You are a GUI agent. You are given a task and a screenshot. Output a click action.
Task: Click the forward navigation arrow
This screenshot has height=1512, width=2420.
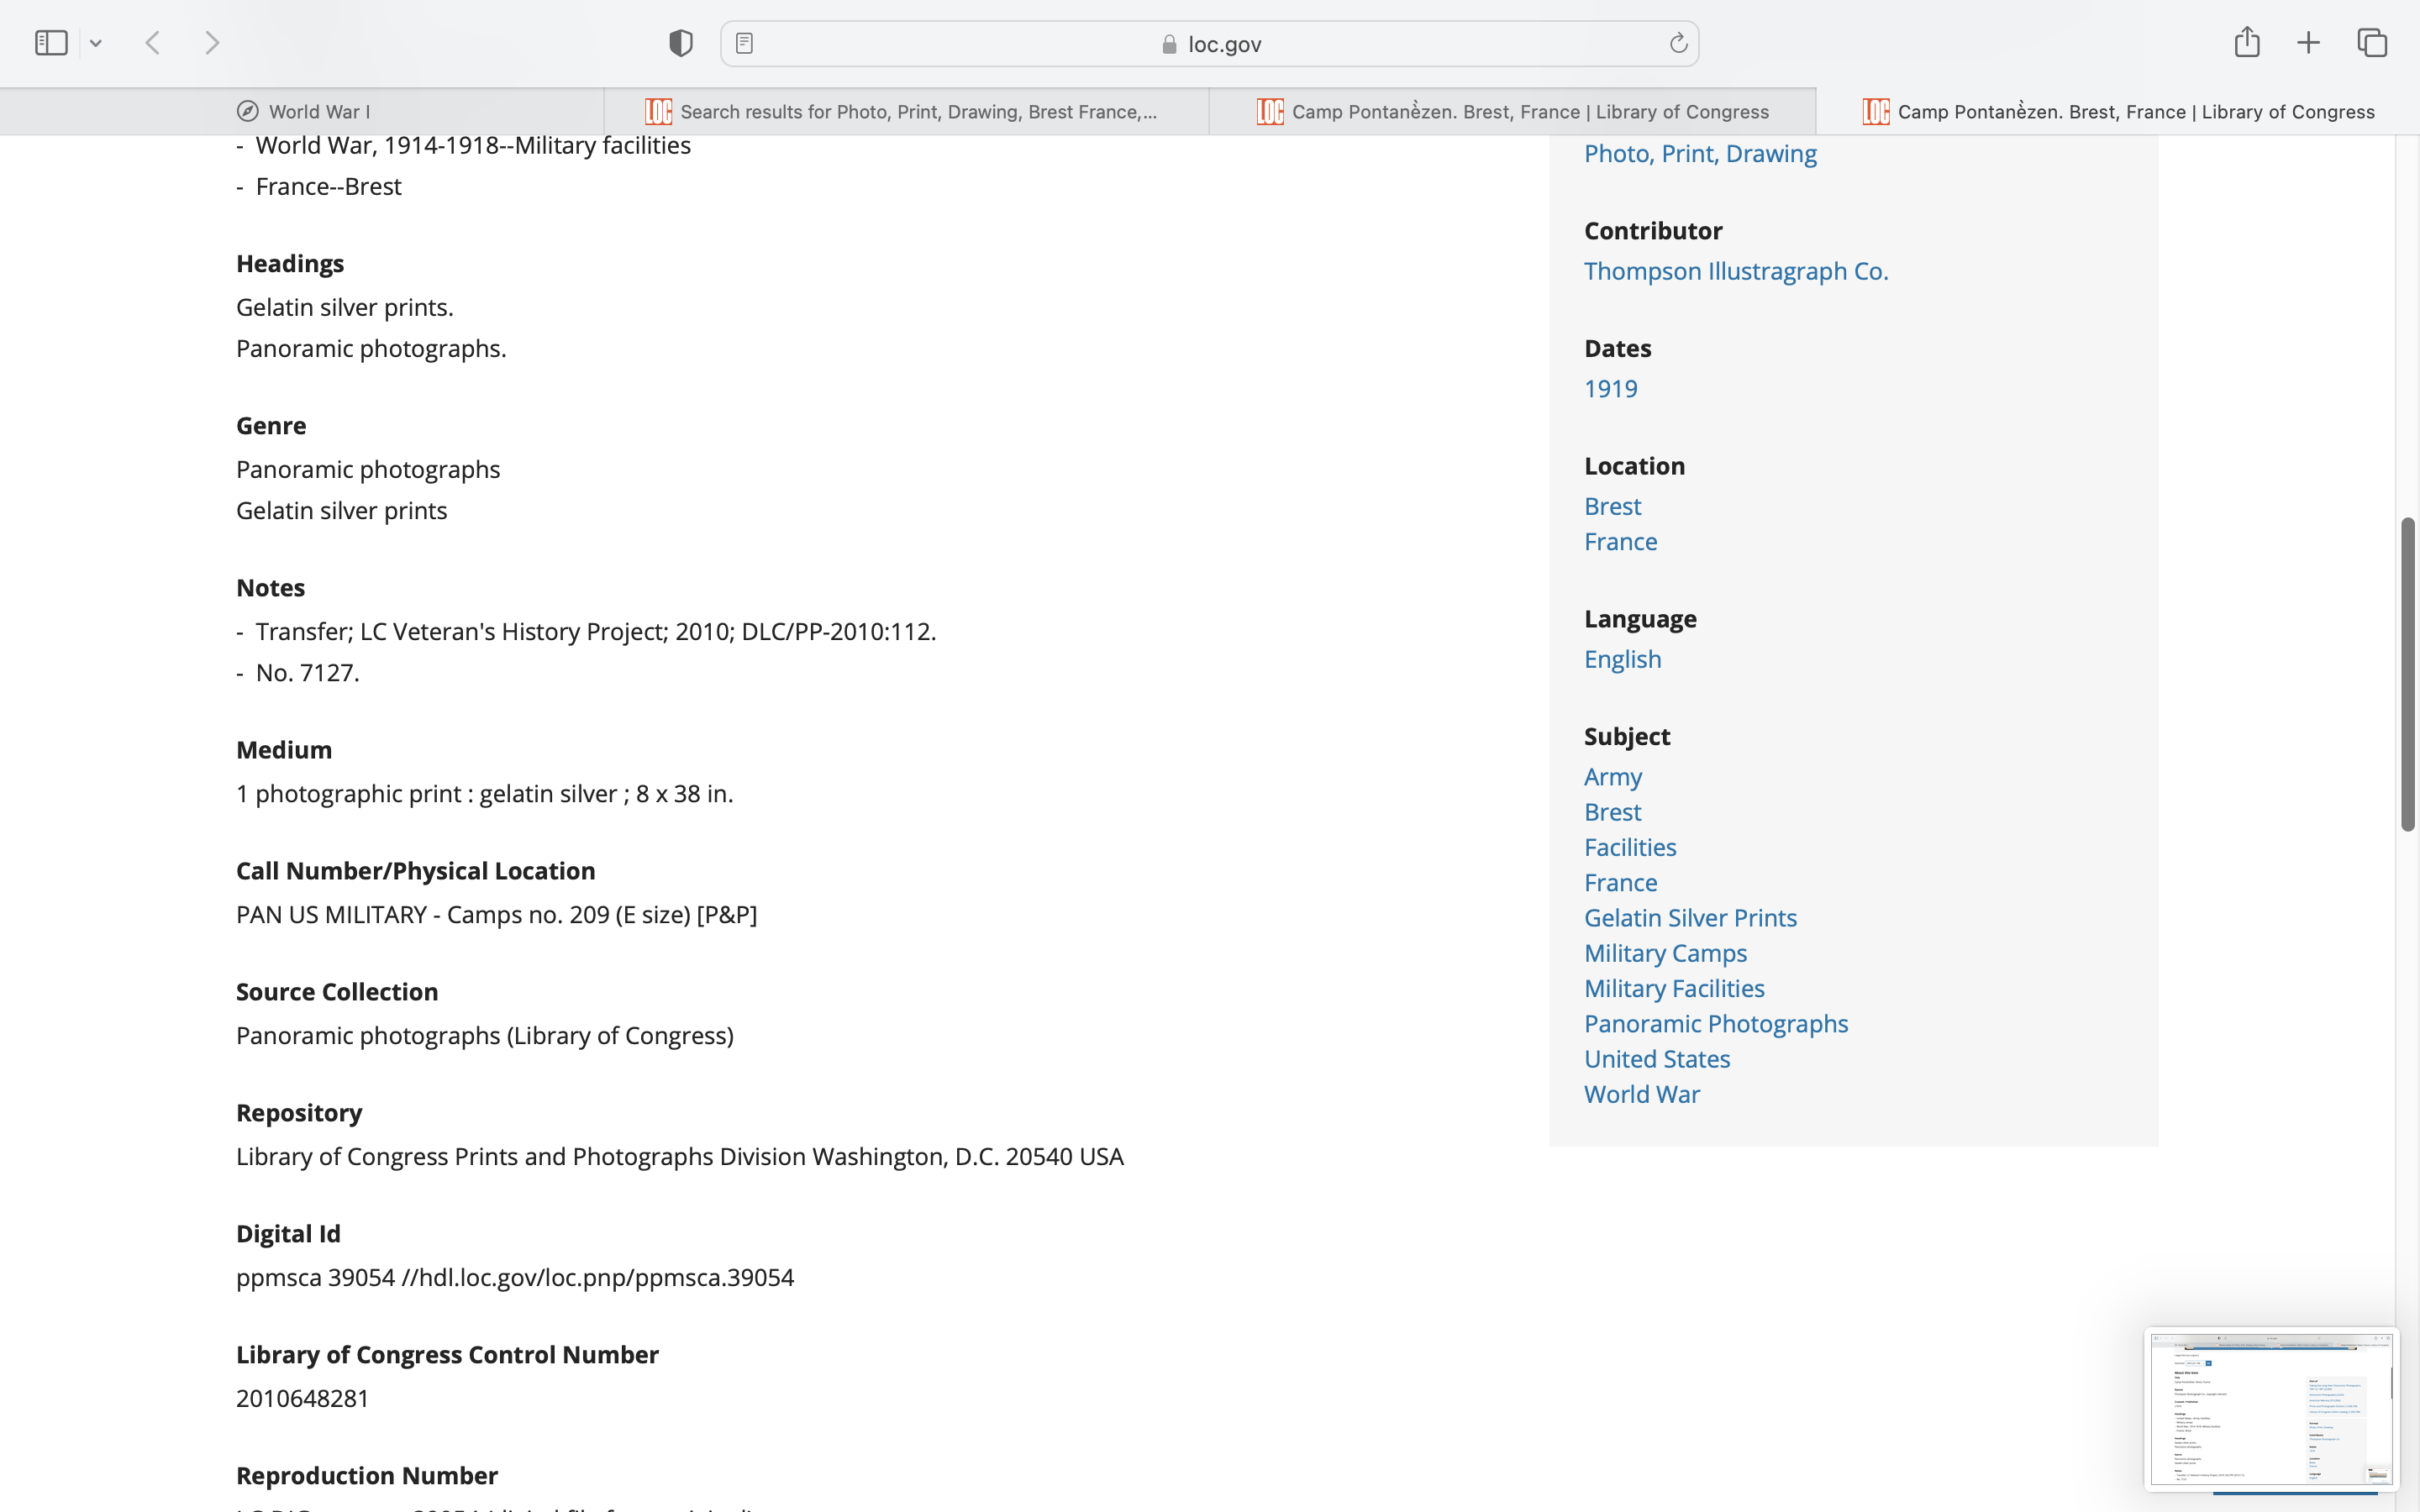coord(212,43)
